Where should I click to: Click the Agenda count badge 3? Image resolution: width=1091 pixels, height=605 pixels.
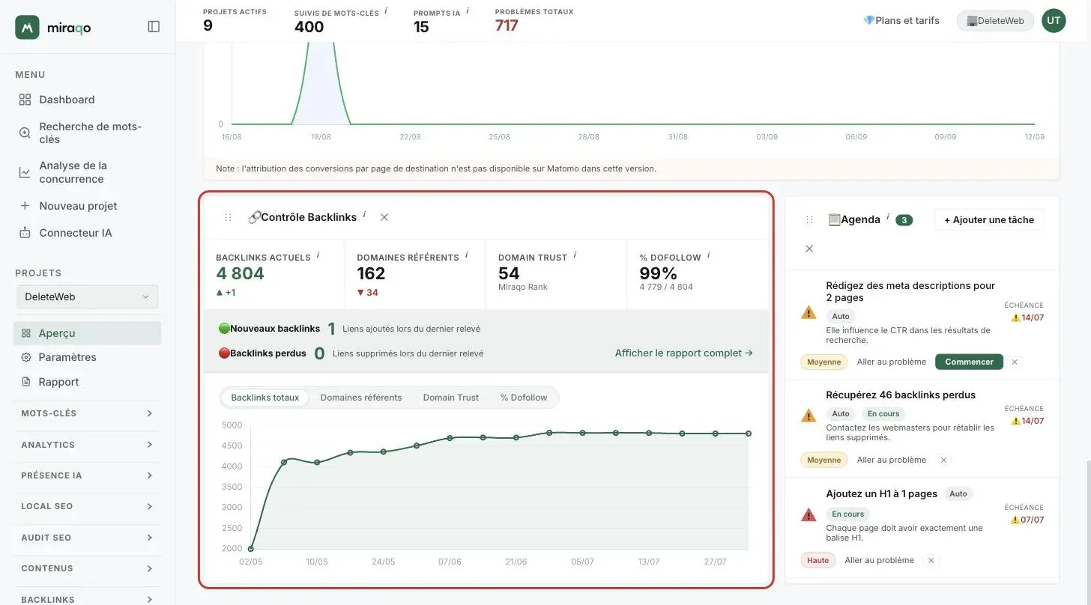[x=904, y=220]
